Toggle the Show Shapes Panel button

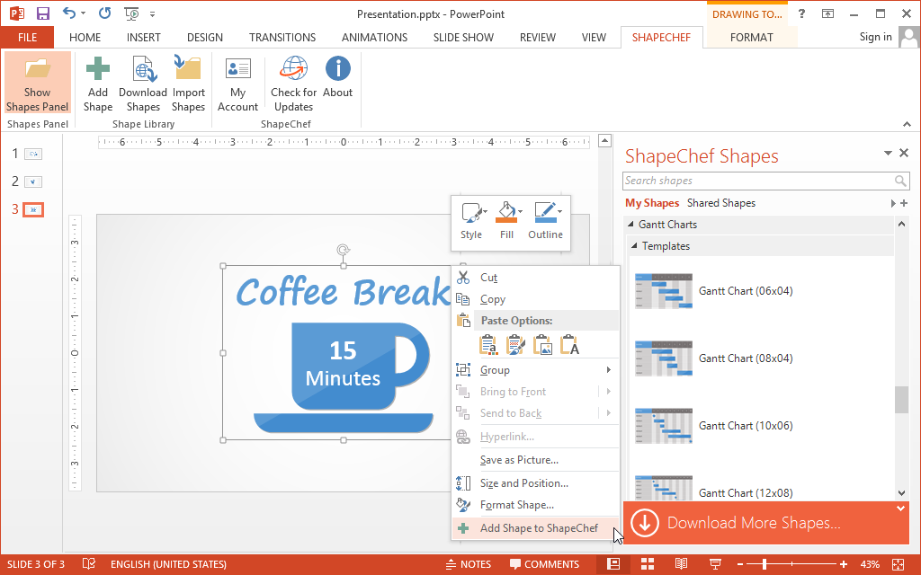pyautogui.click(x=37, y=83)
